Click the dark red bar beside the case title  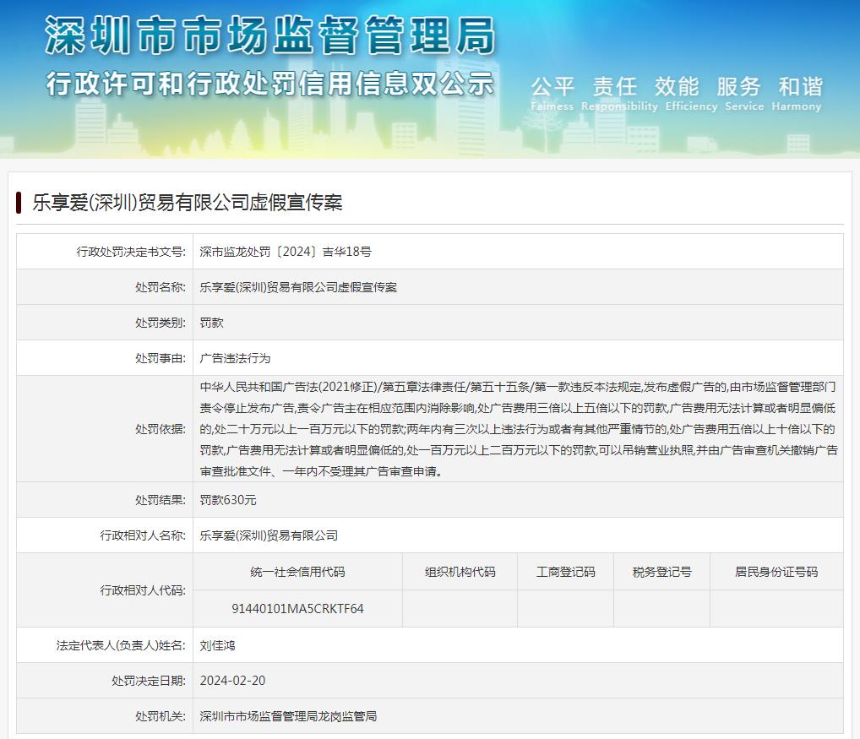(x=19, y=203)
